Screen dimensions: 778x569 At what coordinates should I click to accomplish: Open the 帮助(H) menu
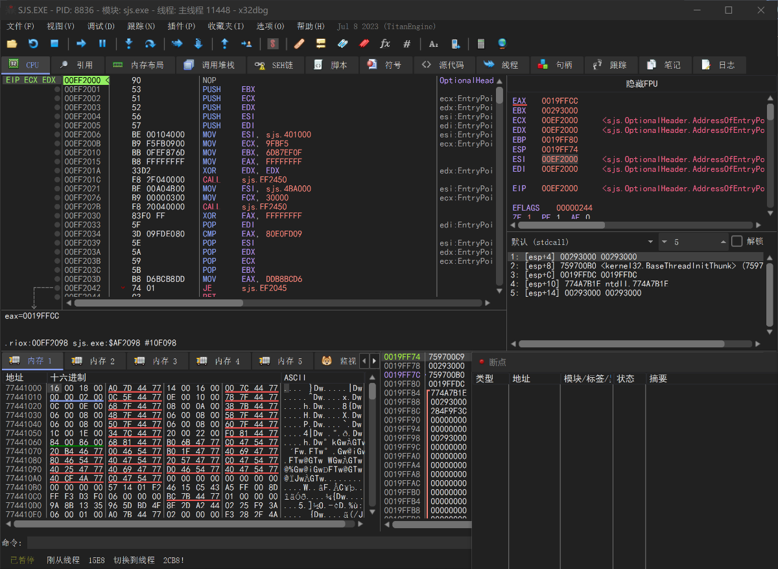(x=311, y=27)
